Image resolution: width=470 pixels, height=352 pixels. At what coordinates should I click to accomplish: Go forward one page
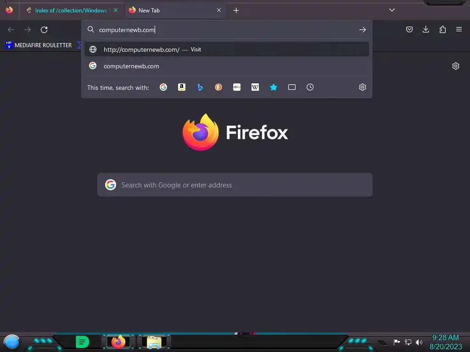coord(28,30)
